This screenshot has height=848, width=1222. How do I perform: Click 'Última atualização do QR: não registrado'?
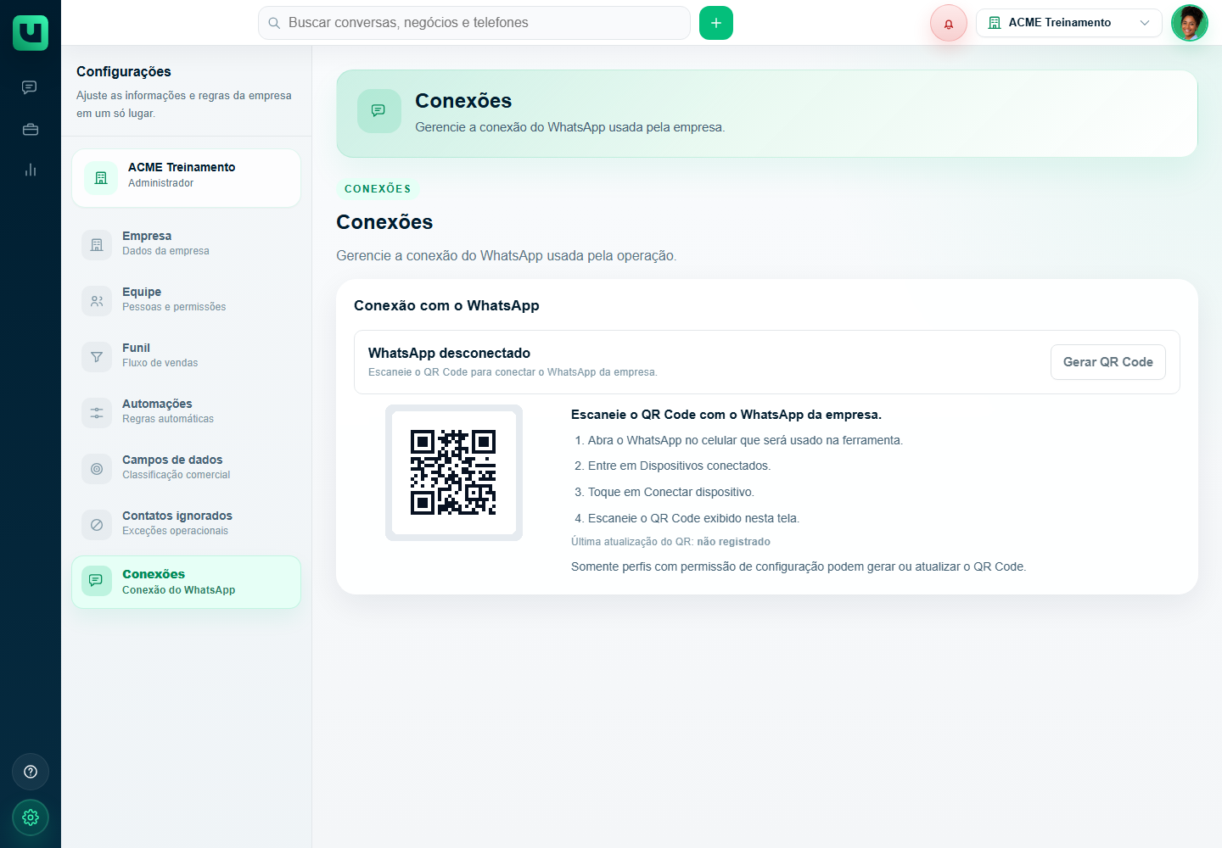coord(670,542)
